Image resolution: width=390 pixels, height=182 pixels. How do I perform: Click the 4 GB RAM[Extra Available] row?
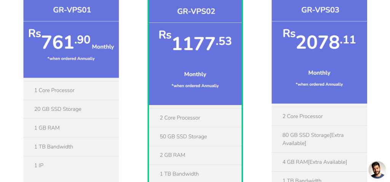(x=315, y=162)
